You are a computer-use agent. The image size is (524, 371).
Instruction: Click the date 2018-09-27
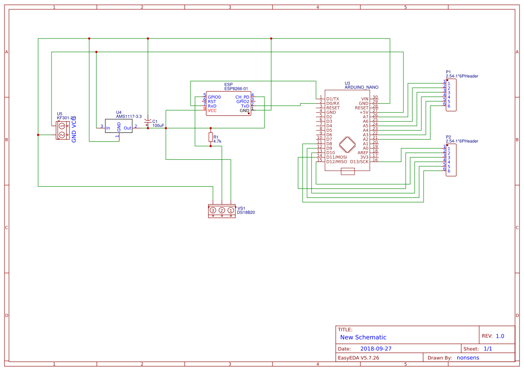tap(376, 349)
